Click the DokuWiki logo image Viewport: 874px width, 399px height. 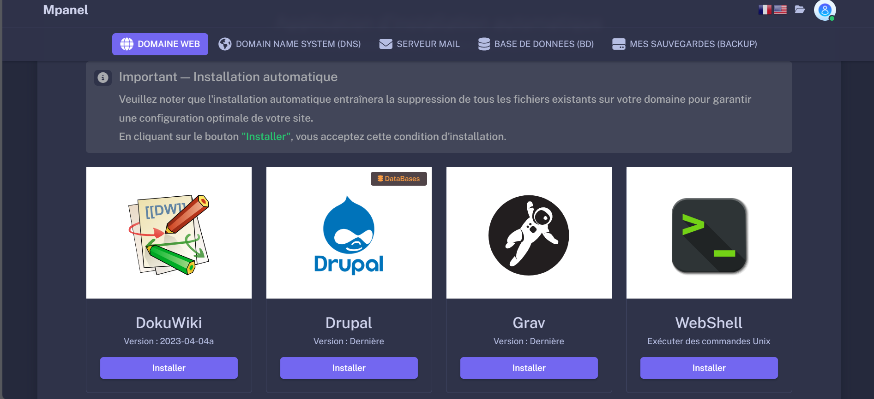[x=169, y=234]
